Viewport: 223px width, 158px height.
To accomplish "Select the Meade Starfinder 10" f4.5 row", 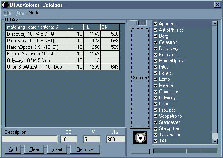I will click(63, 54).
